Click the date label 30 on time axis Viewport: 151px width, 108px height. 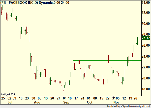[x=33, y=98]
